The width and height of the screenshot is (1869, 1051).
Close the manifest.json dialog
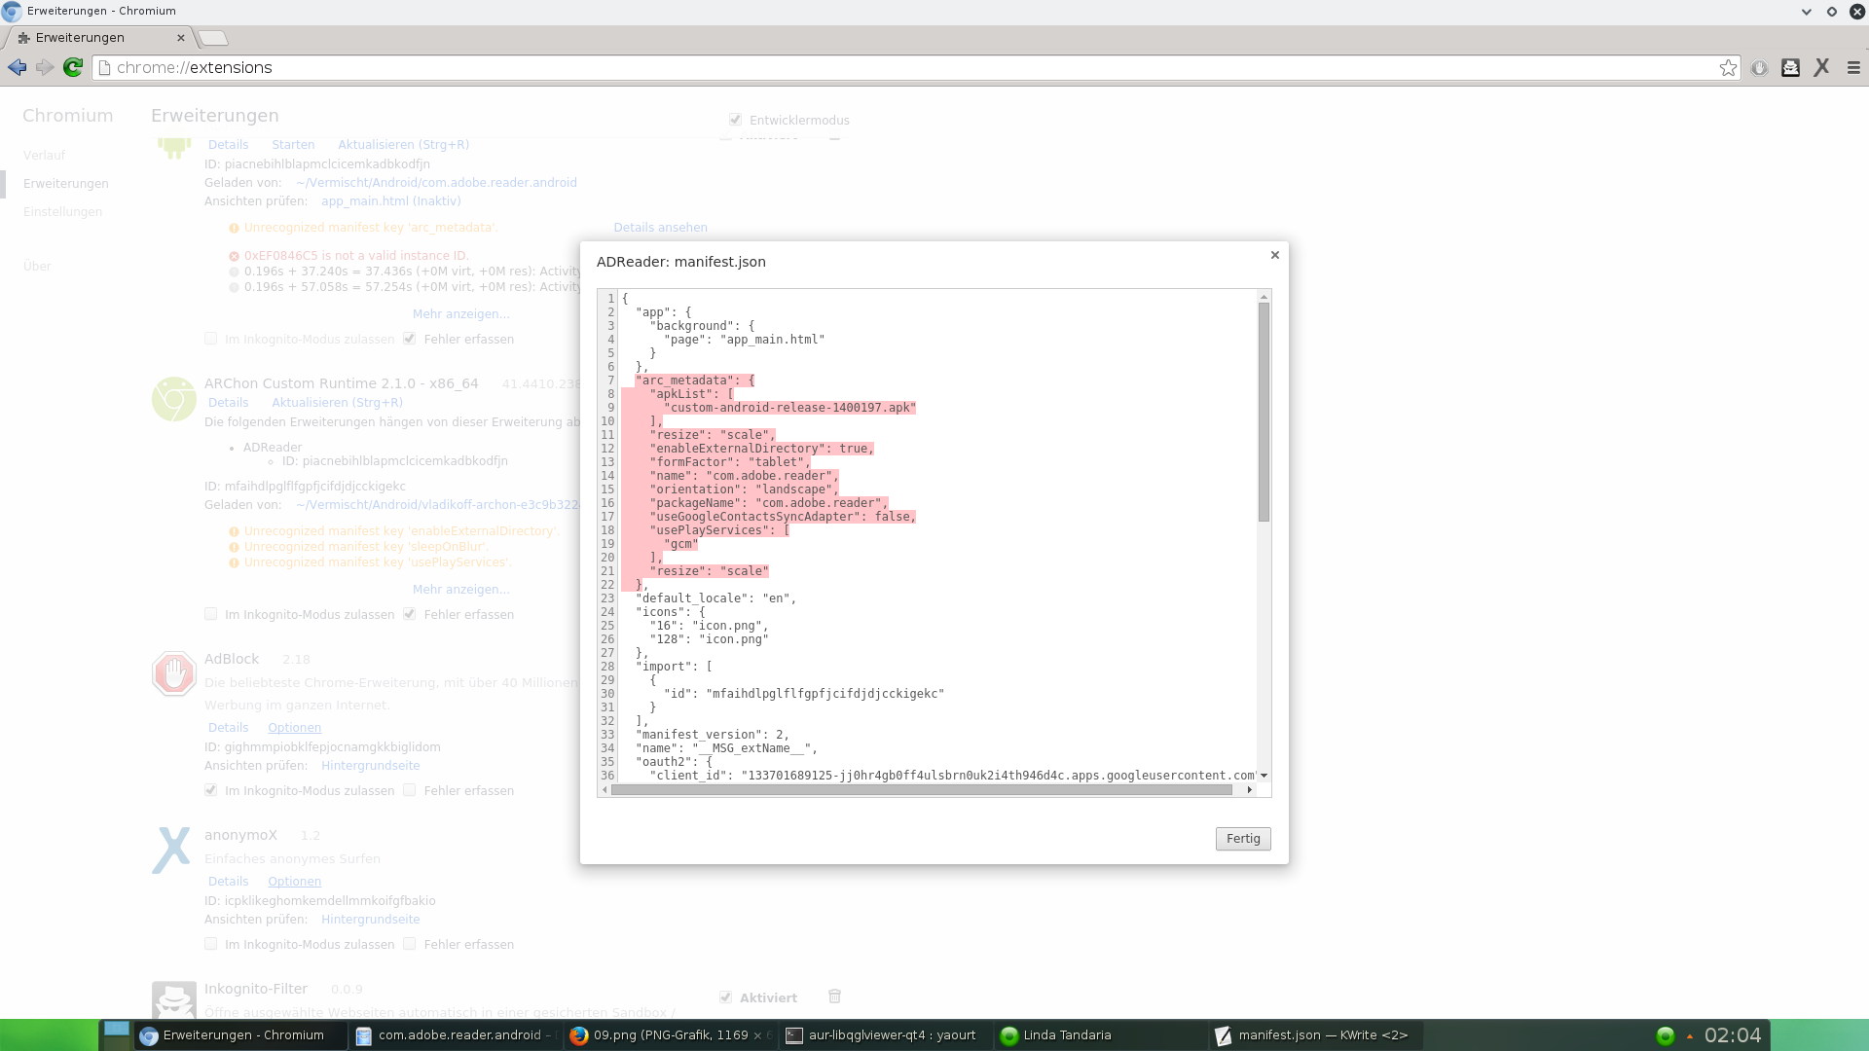[x=1274, y=255]
